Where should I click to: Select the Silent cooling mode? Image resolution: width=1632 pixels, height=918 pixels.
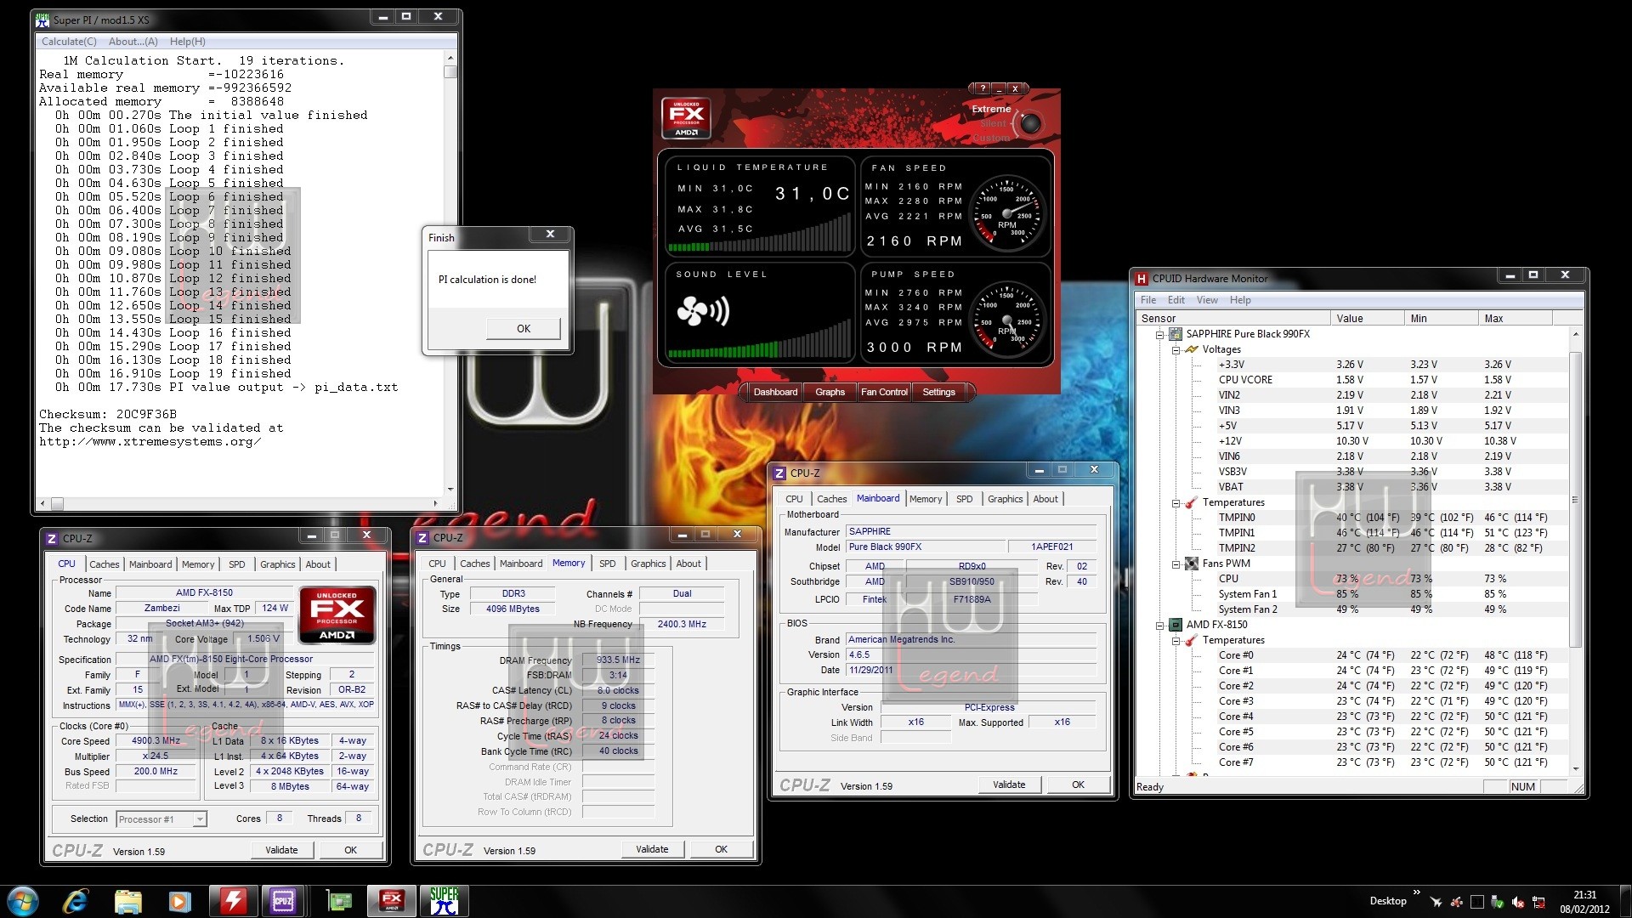coord(993,124)
